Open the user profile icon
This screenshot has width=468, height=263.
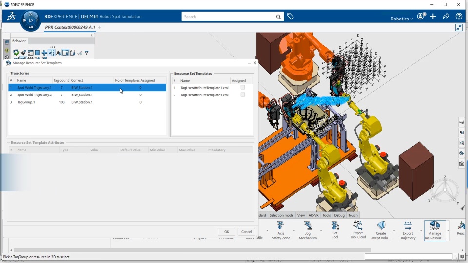click(x=421, y=16)
